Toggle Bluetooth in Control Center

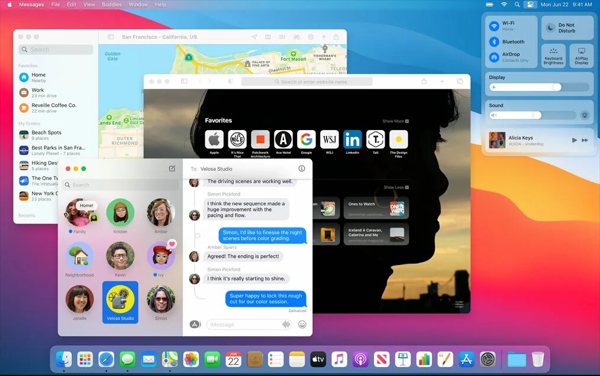coord(493,41)
